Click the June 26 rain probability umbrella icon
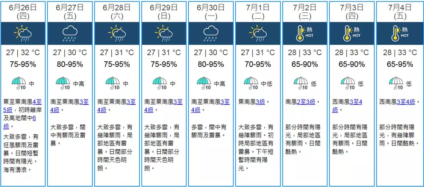Screen dimensions: 424x187 tap(18, 84)
